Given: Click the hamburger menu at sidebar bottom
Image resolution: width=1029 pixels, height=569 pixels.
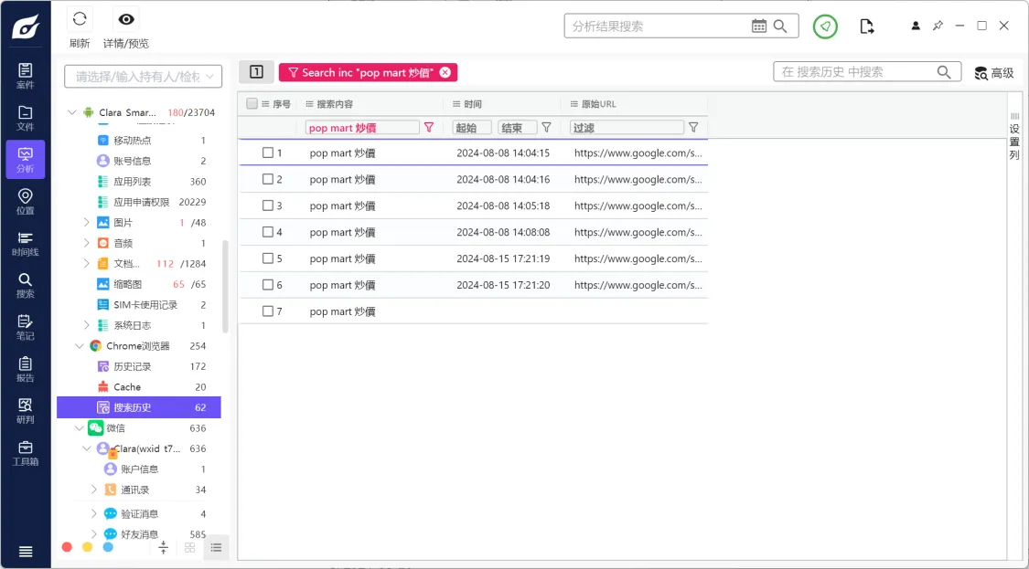Looking at the screenshot, I should 25,552.
